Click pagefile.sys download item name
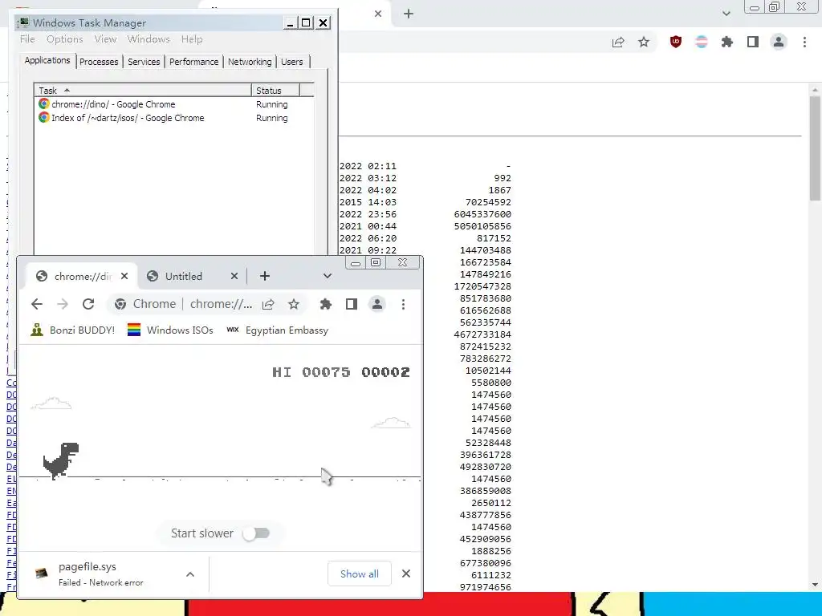The width and height of the screenshot is (822, 616). point(87,566)
